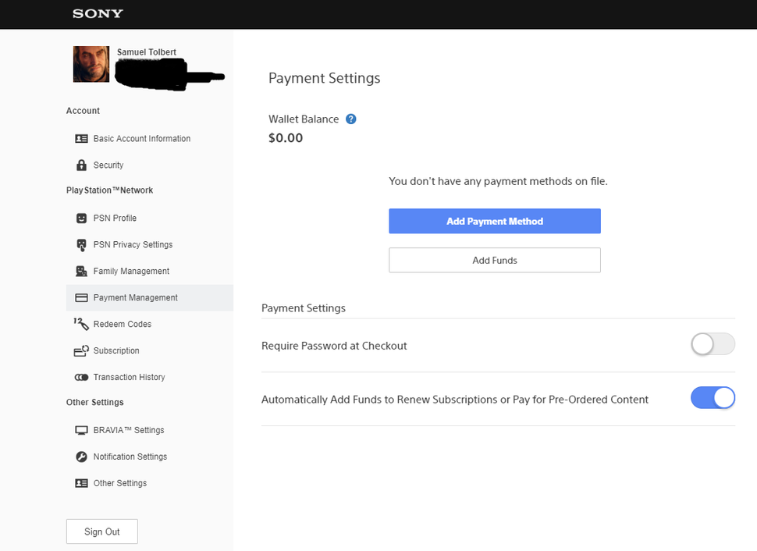Click the Redeem Codes icon
The image size is (757, 551).
pos(81,324)
